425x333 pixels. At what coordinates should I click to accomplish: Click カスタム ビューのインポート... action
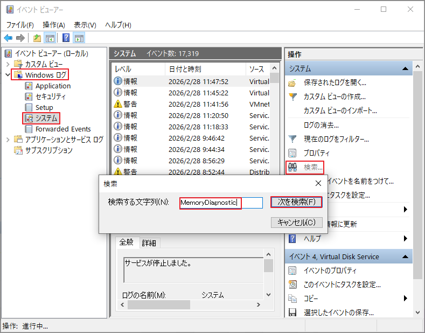[x=340, y=110]
